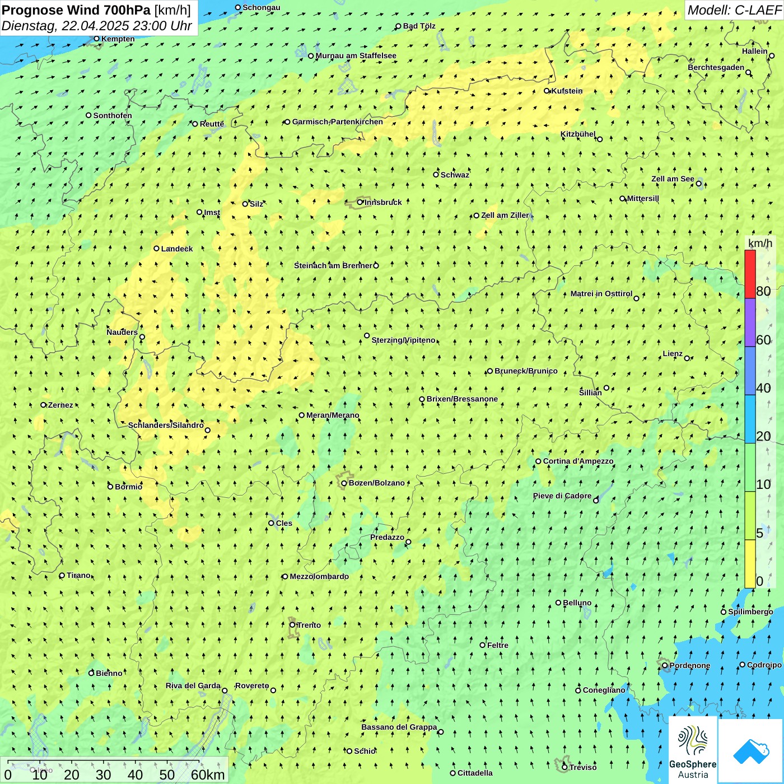Select the Landeck location marker circle

tap(156, 249)
